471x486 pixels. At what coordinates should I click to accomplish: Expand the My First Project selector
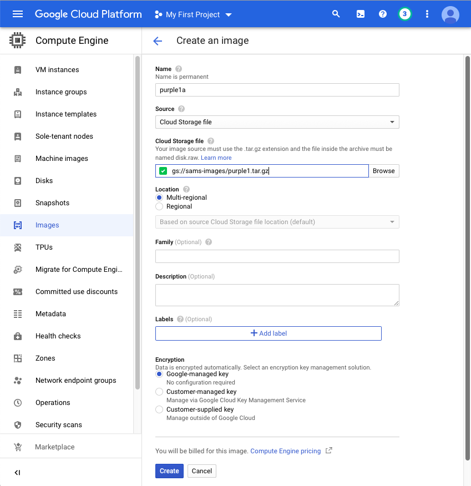coord(193,14)
